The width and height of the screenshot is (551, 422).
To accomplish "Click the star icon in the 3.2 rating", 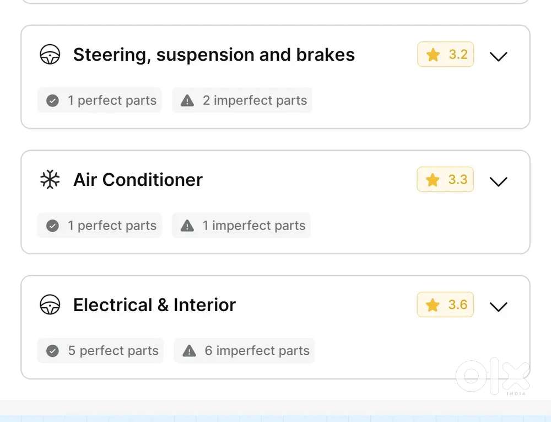I will 433,55.
